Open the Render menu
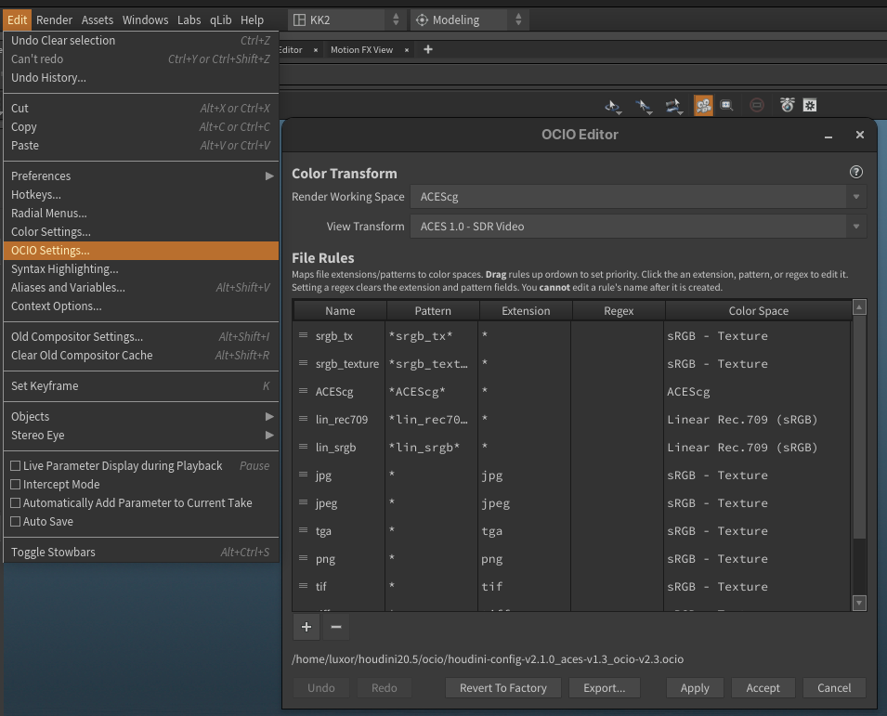The height and width of the screenshot is (716, 887). pos(54,20)
